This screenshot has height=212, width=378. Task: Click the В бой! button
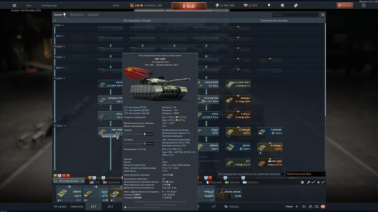pos(189,6)
